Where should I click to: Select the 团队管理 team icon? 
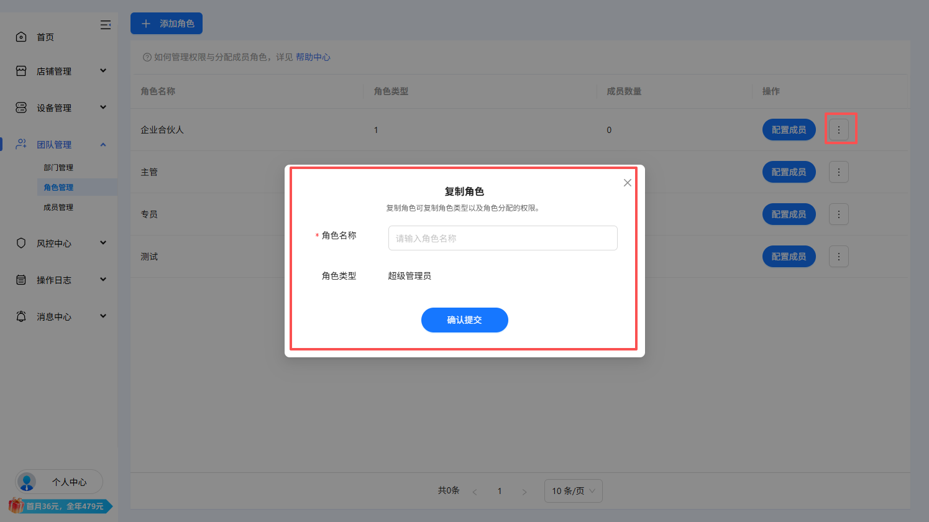pos(21,144)
